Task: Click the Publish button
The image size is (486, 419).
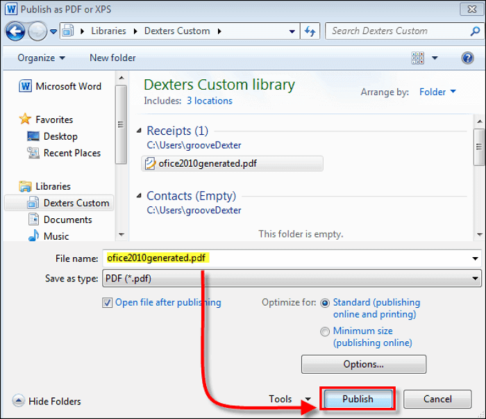Action: coord(358,399)
